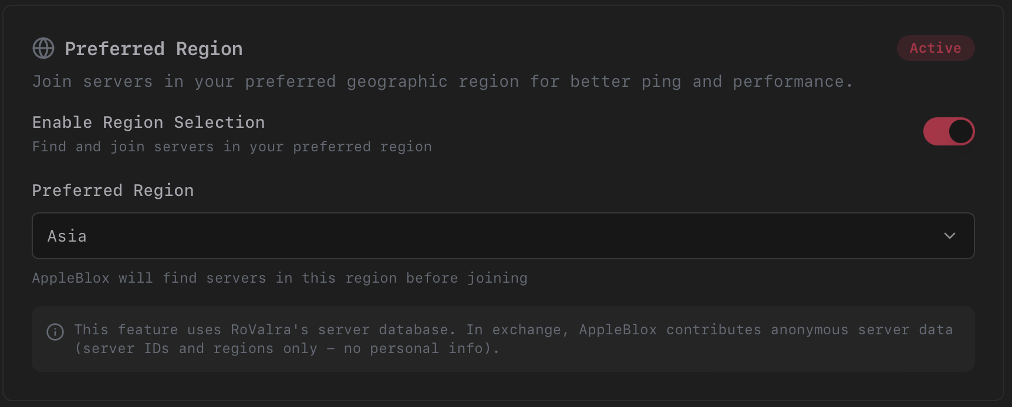1012x407 pixels.
Task: Select the globe symbol in the section header
Action: (x=43, y=48)
